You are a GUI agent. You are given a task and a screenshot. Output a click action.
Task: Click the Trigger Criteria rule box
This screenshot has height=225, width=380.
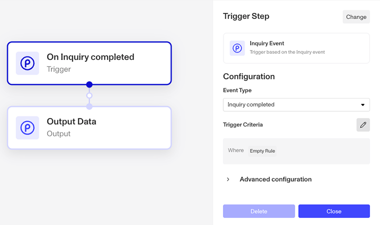coord(296,151)
